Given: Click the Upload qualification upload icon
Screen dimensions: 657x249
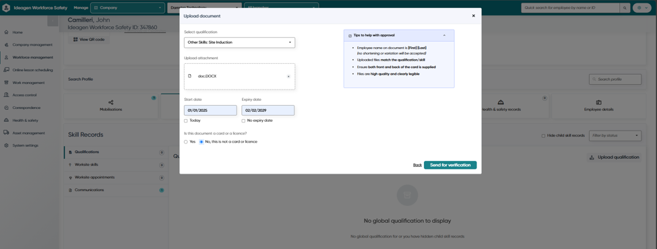Looking at the screenshot, I should 592,157.
